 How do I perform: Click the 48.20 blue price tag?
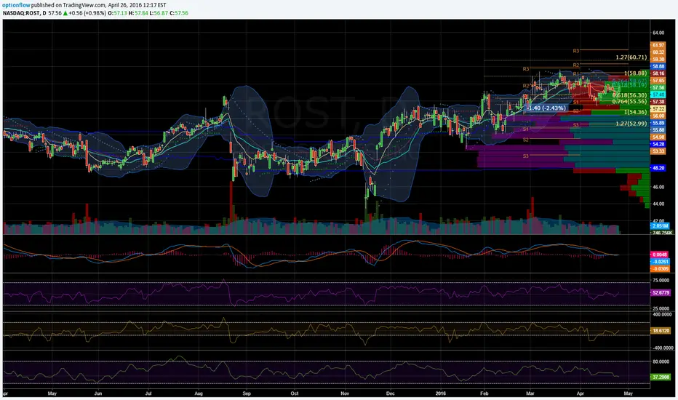pyautogui.click(x=658, y=168)
